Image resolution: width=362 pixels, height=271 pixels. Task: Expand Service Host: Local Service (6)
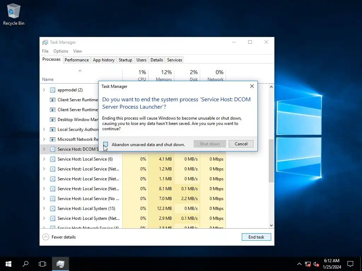(x=44, y=159)
